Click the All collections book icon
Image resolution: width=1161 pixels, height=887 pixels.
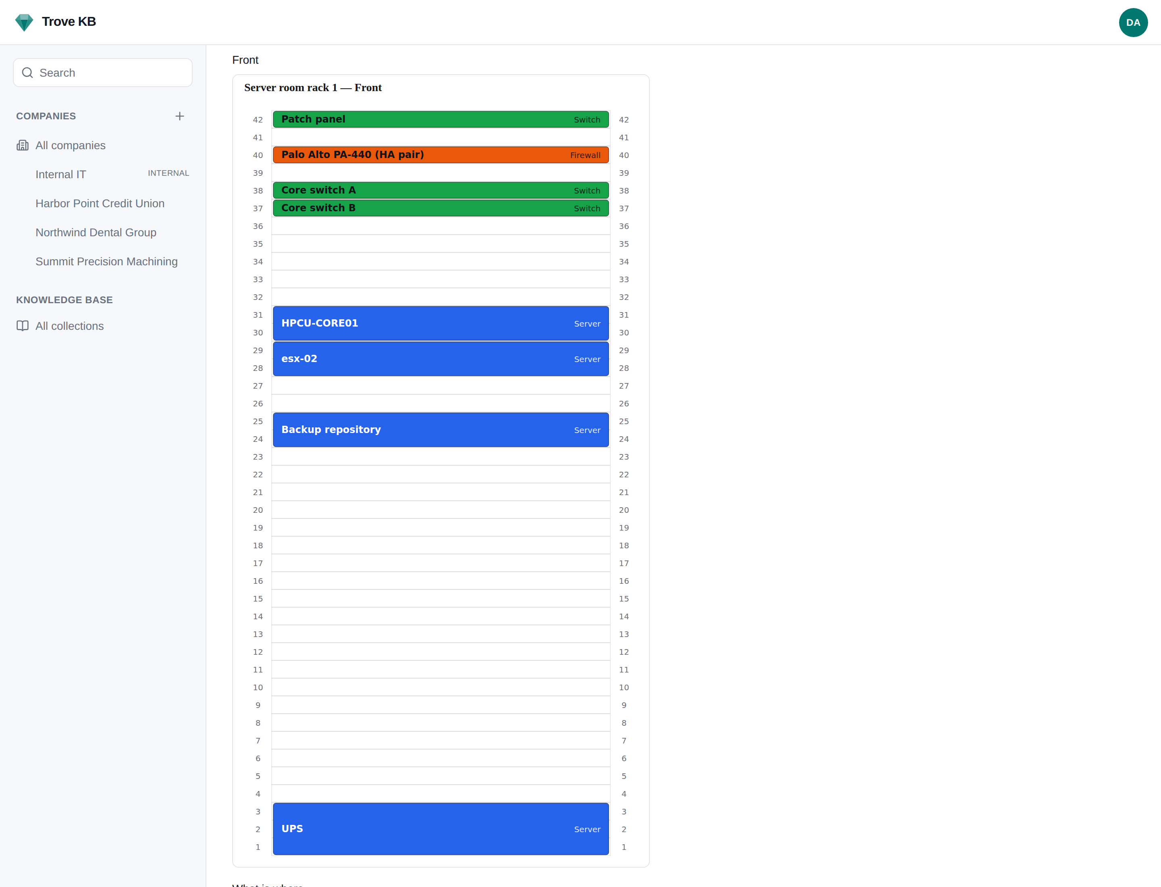(23, 326)
